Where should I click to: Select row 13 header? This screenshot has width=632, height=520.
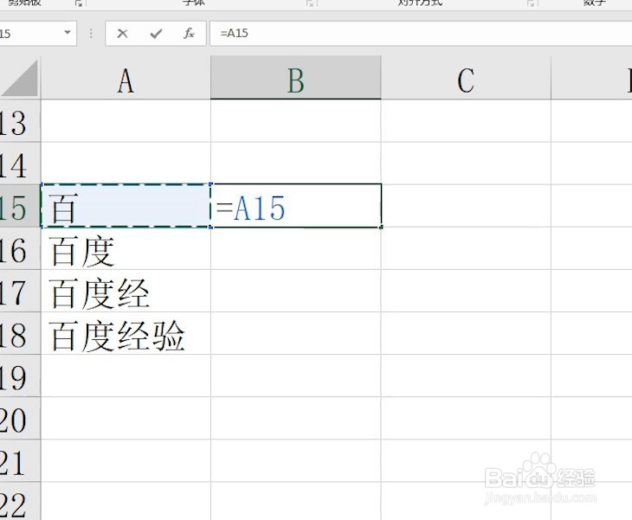[x=20, y=121]
